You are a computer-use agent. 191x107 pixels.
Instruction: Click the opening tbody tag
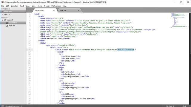pos(60,67)
